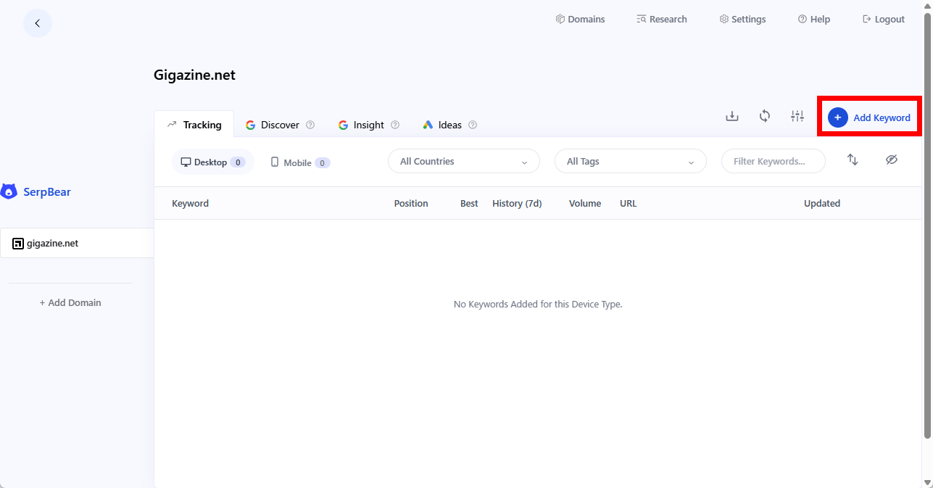
Task: Refresh all keywords via reload icon
Action: [765, 116]
